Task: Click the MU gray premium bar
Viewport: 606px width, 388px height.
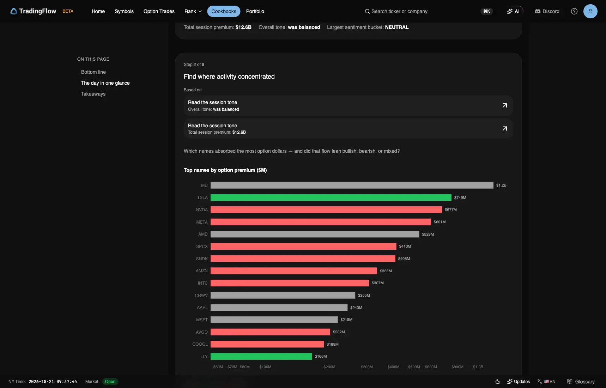Action: pos(352,185)
